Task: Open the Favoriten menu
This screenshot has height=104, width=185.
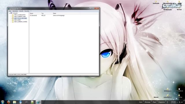Action: 27,11
